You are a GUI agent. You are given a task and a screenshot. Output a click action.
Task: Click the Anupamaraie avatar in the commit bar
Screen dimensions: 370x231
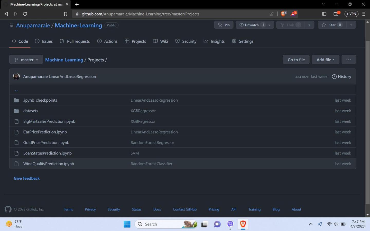click(16, 76)
